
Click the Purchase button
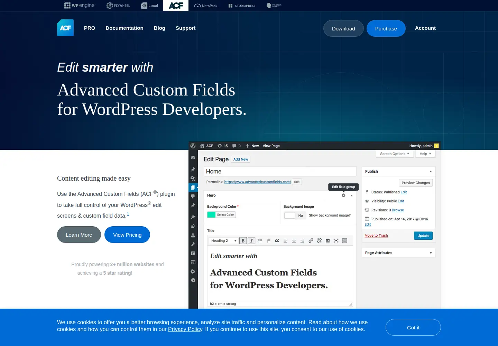click(x=386, y=28)
